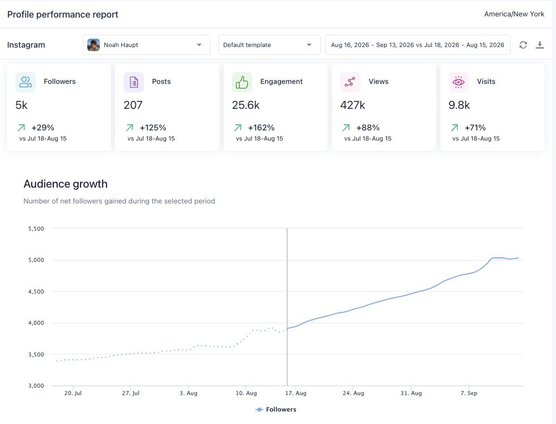
Task: Click the 5,000 y-axis label
Action: tap(36, 260)
